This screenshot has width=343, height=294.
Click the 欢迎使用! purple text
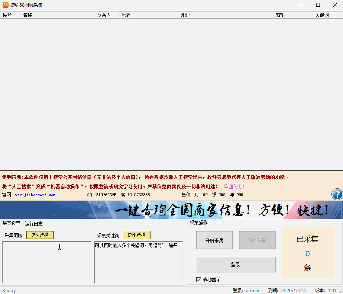coord(234,186)
